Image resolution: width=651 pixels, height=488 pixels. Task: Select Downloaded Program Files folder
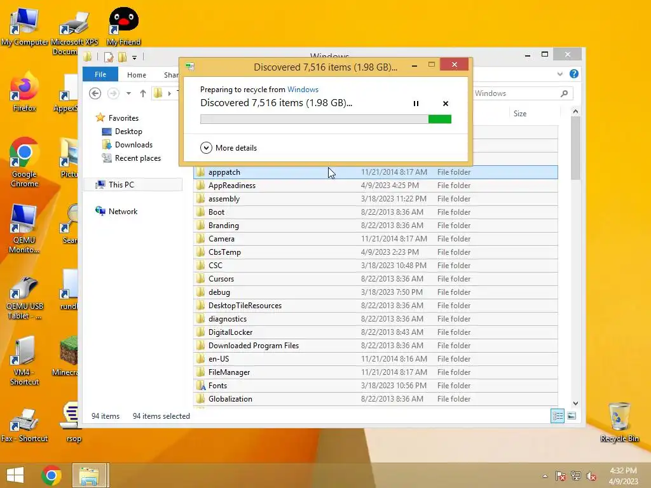375,345
